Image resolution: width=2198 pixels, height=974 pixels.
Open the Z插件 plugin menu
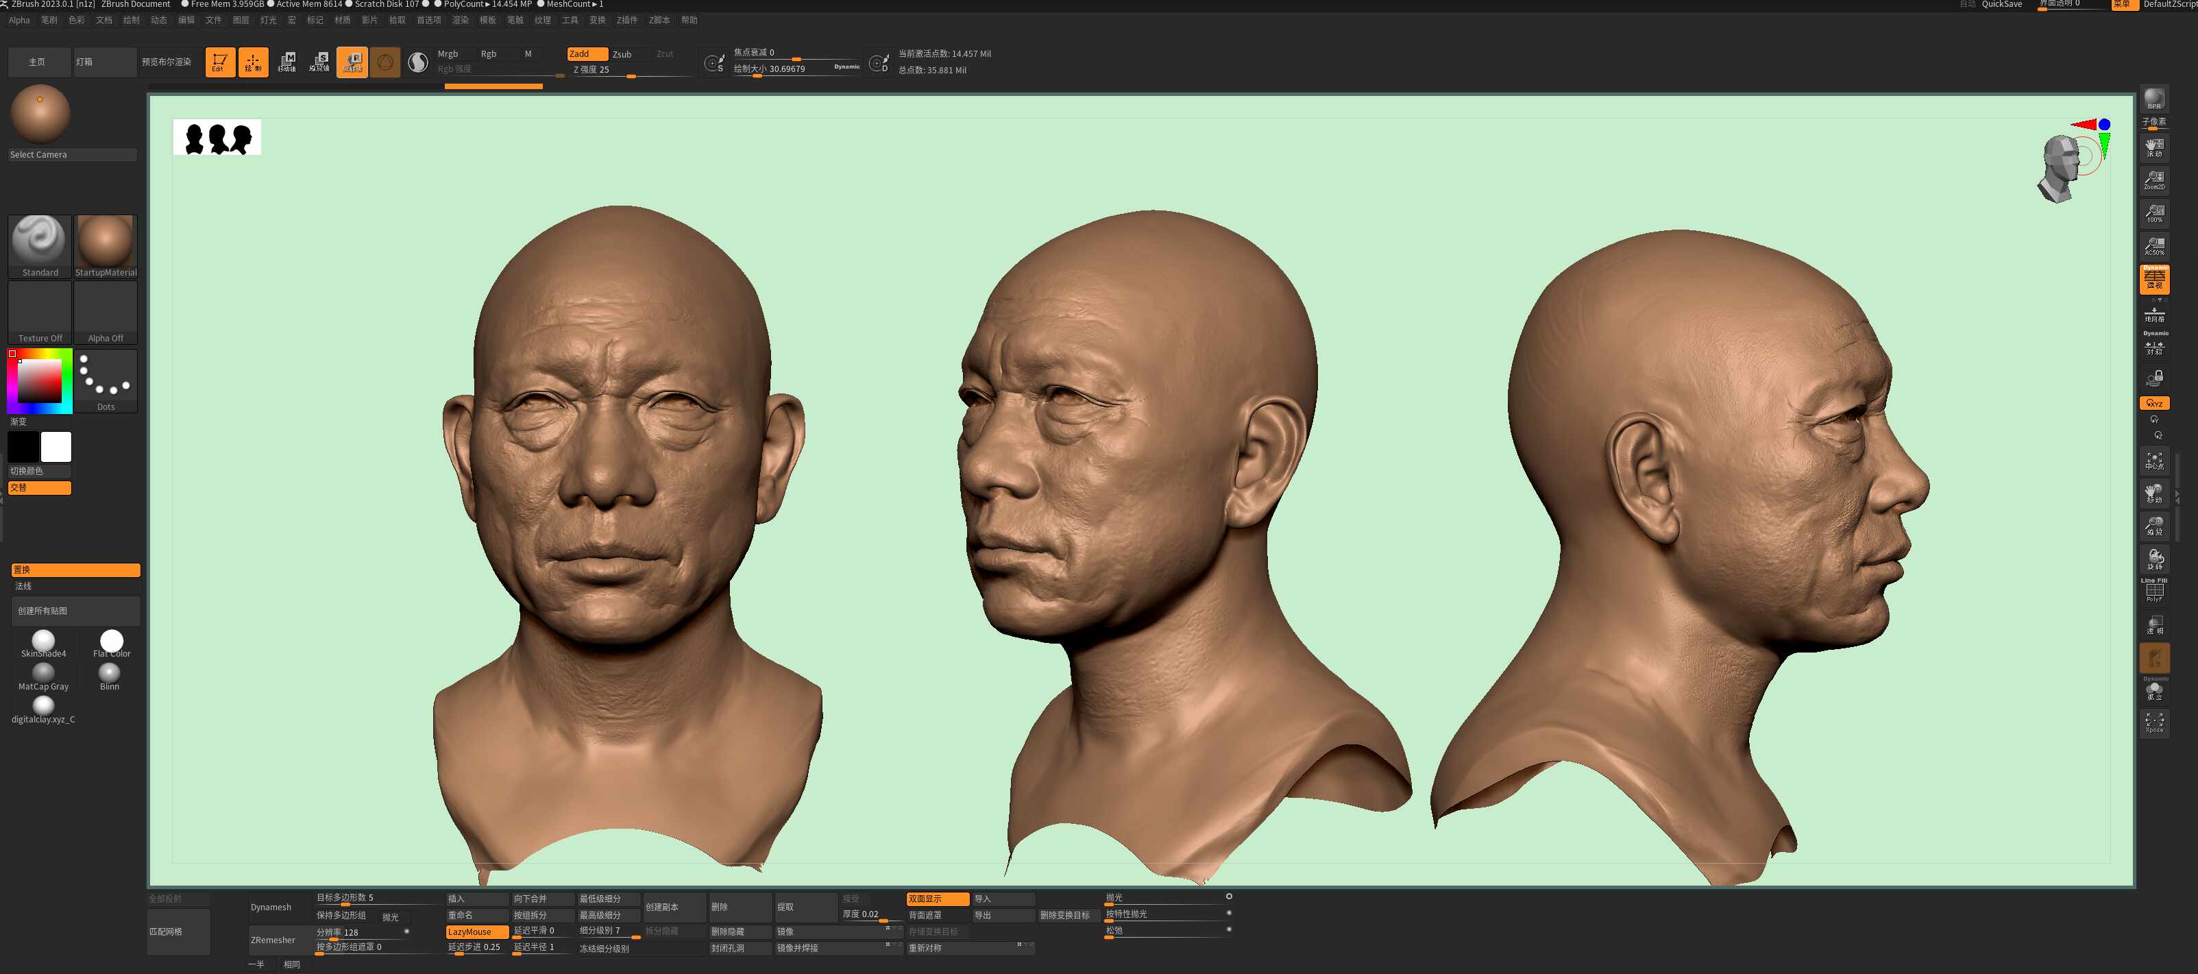point(627,20)
